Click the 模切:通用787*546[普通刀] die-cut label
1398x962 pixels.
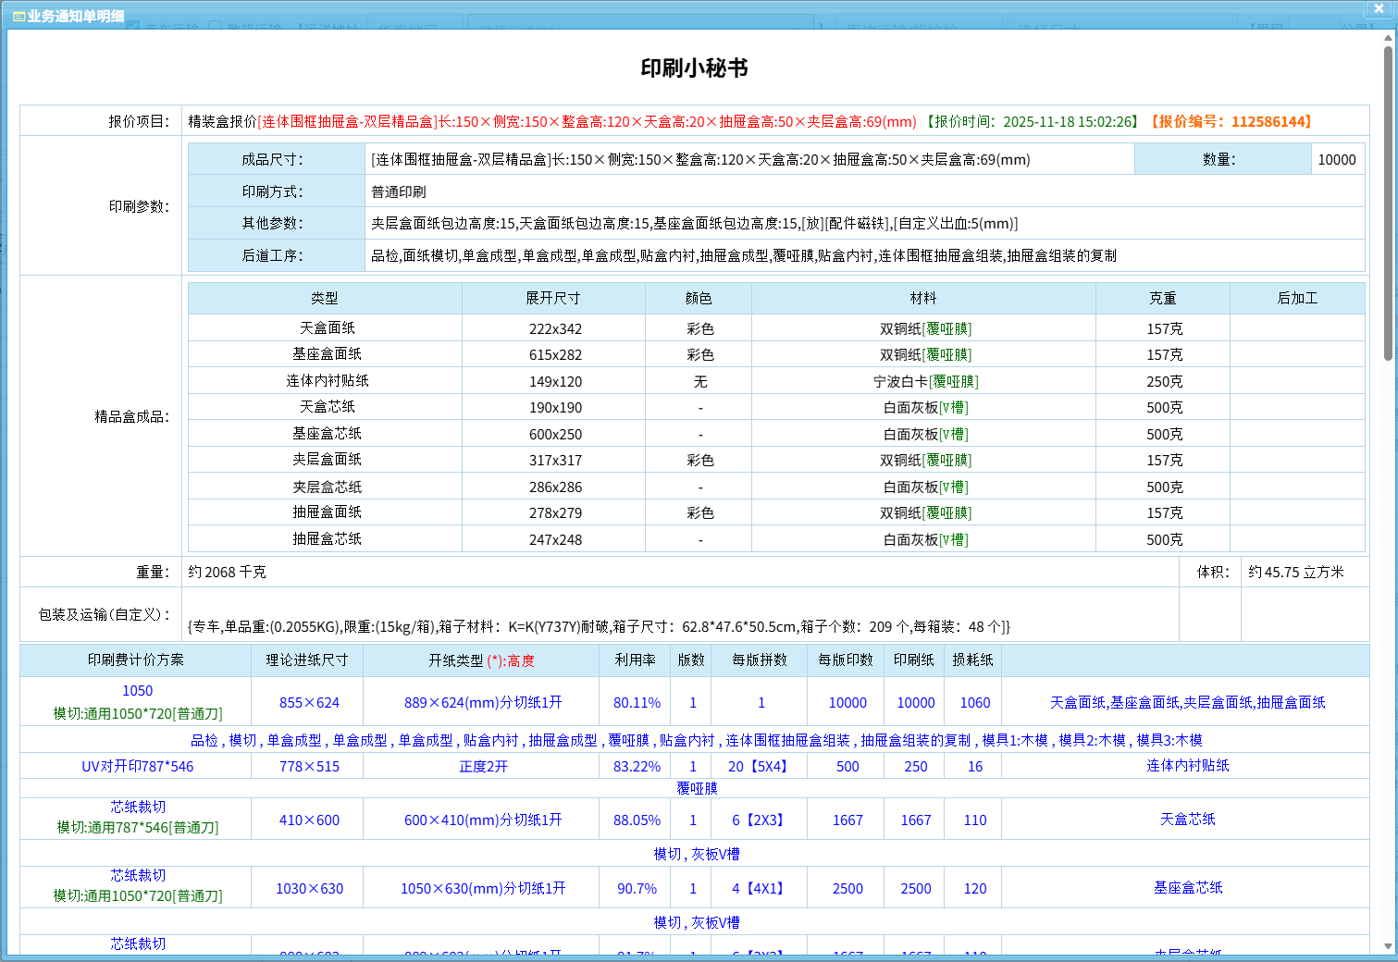click(x=137, y=828)
